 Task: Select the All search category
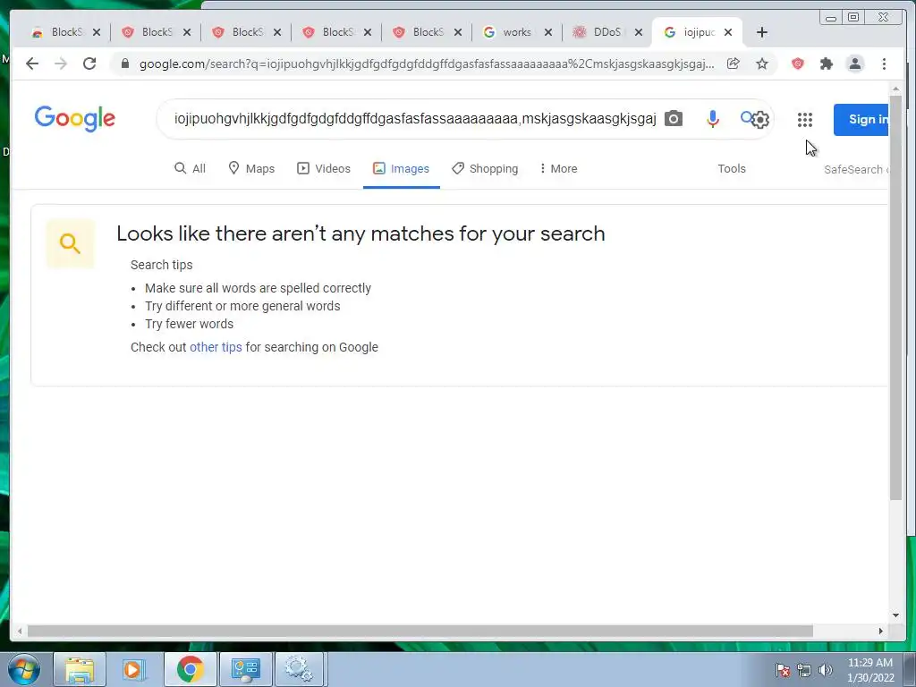pos(190,169)
